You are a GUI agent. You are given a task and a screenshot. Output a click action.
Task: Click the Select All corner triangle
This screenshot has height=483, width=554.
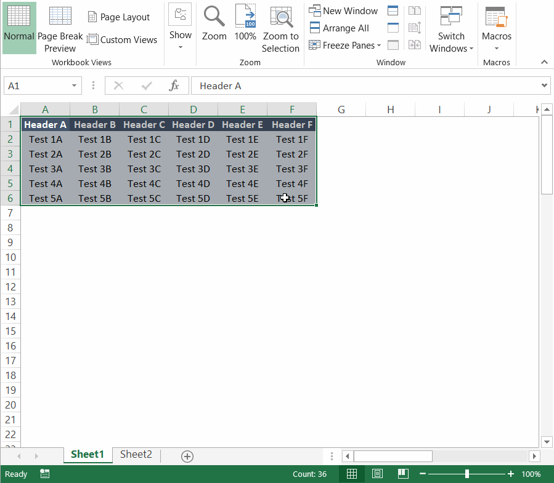coord(13,110)
